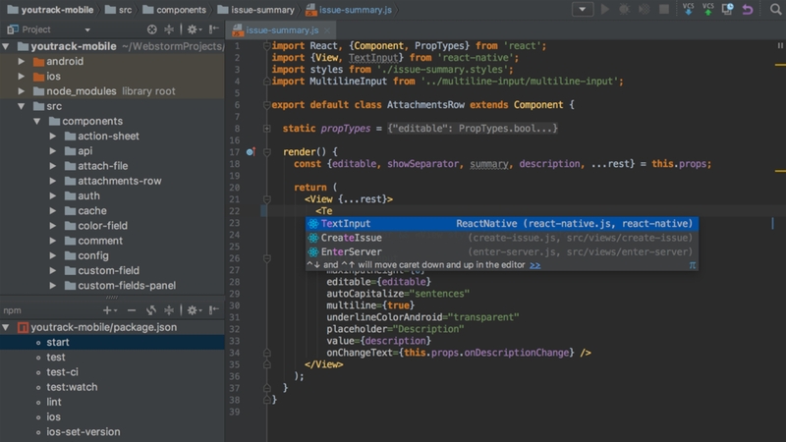Screen dimensions: 786x442
Task: Toggle fold marker on propTypes line
Action: (x=267, y=129)
